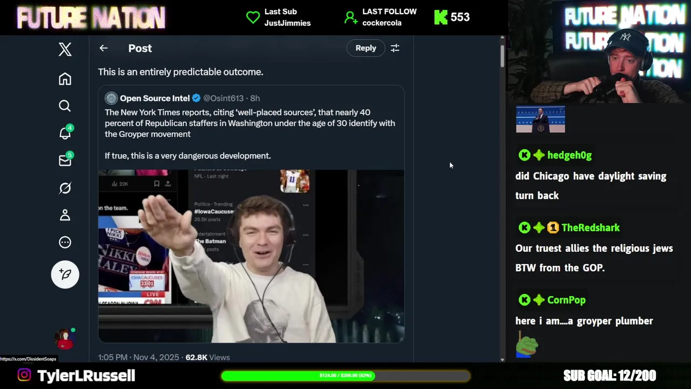Click 'This is an entirely predictable outcome.' text
Image resolution: width=691 pixels, height=389 pixels.
[x=180, y=72]
